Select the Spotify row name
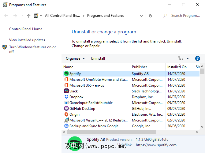 click(x=75, y=74)
